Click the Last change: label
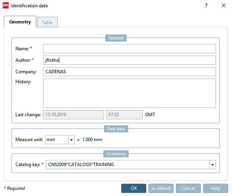The image size is (232, 196). click(28, 115)
